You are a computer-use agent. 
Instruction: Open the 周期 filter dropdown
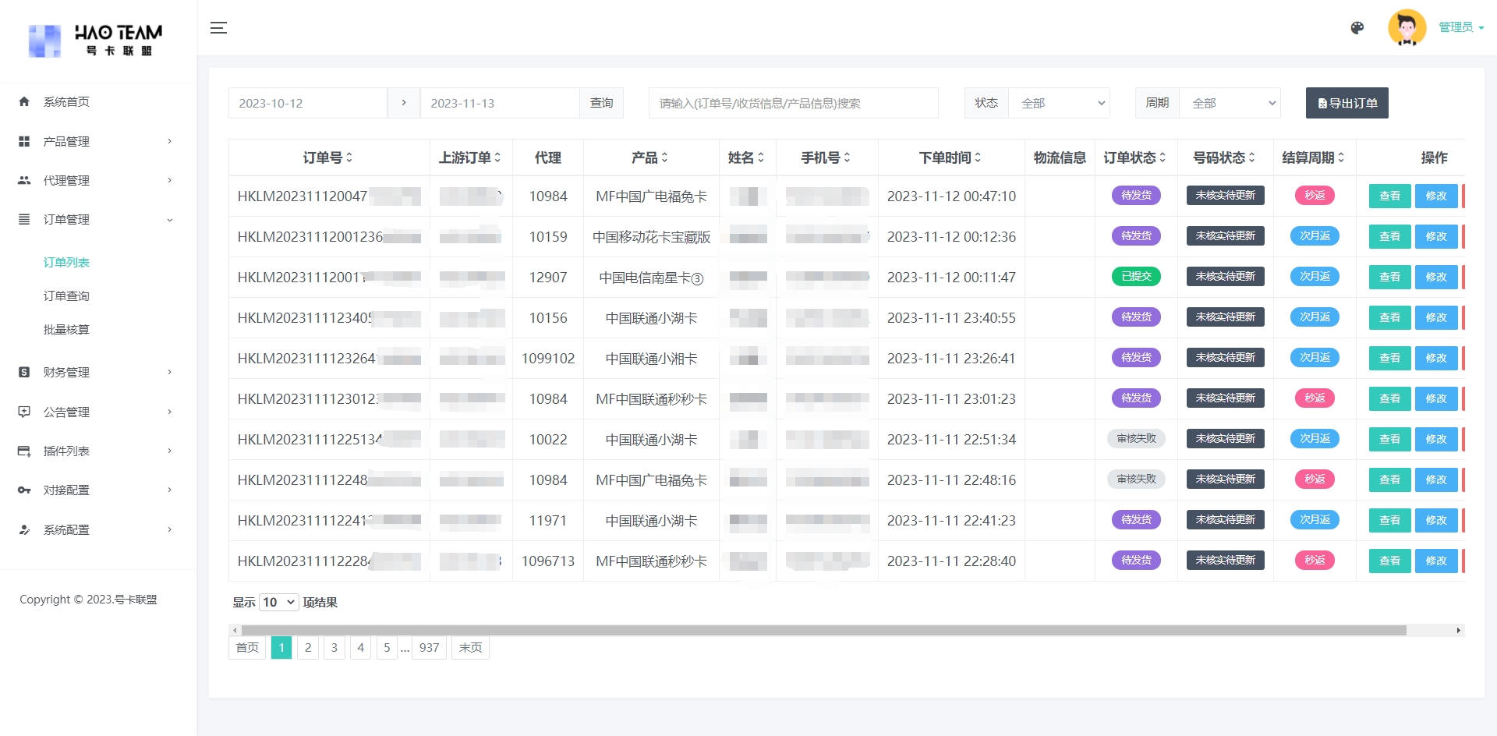tap(1230, 103)
